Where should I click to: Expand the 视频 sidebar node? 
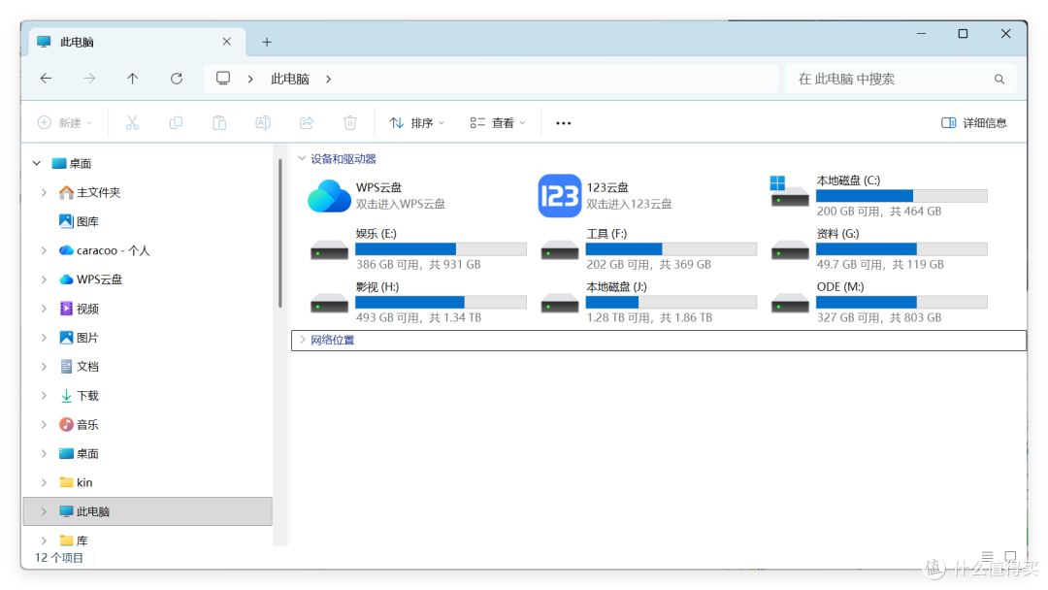(44, 309)
